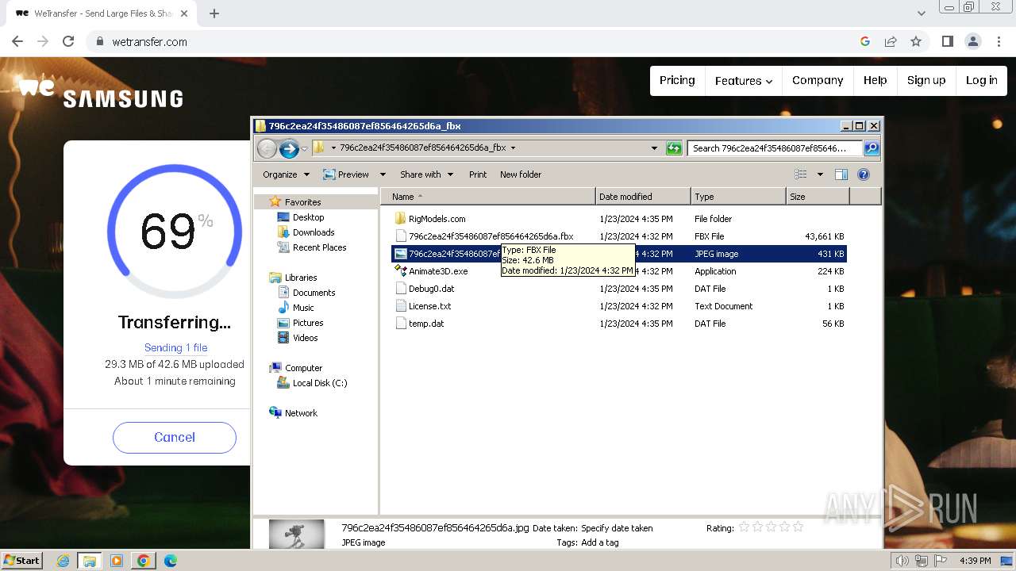1016x571 pixels.
Task: Expand the views dropdown arrow
Action: click(x=820, y=174)
